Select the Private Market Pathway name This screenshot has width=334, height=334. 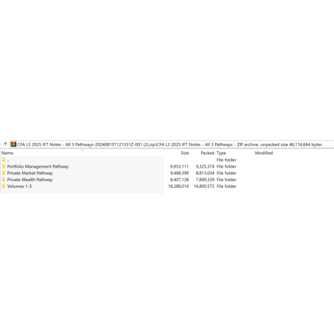[30, 173]
